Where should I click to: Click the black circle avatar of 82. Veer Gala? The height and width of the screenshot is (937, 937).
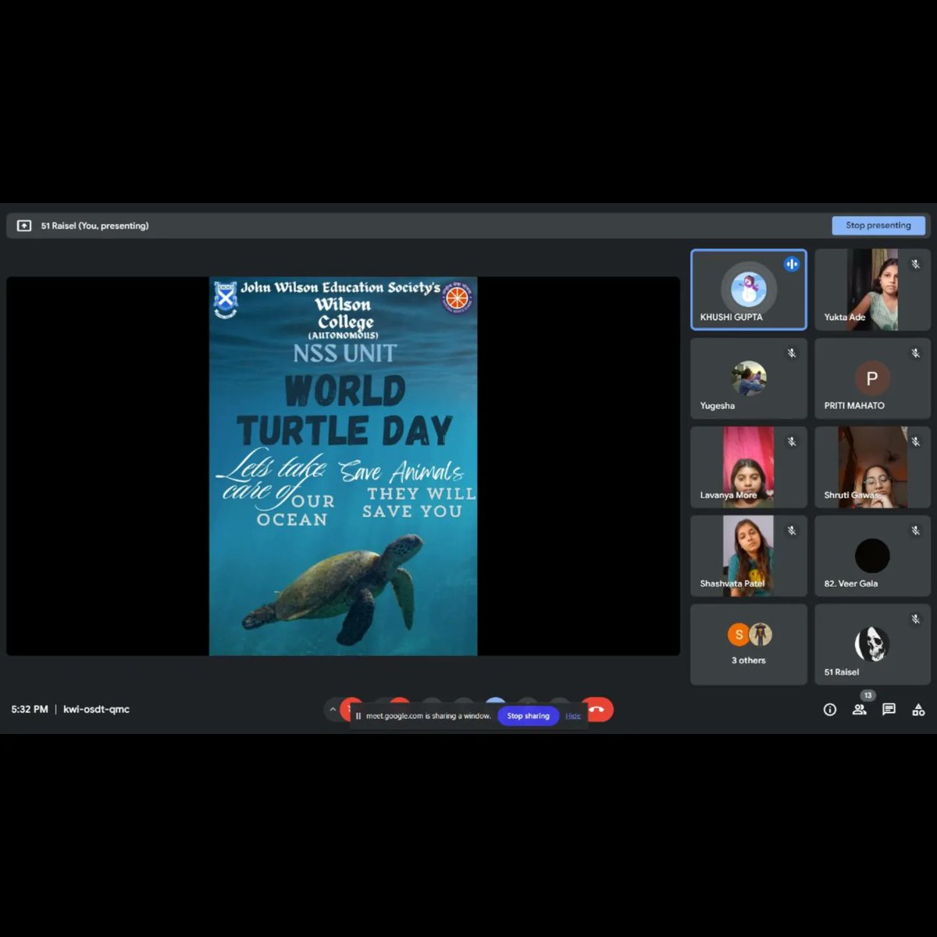872,556
